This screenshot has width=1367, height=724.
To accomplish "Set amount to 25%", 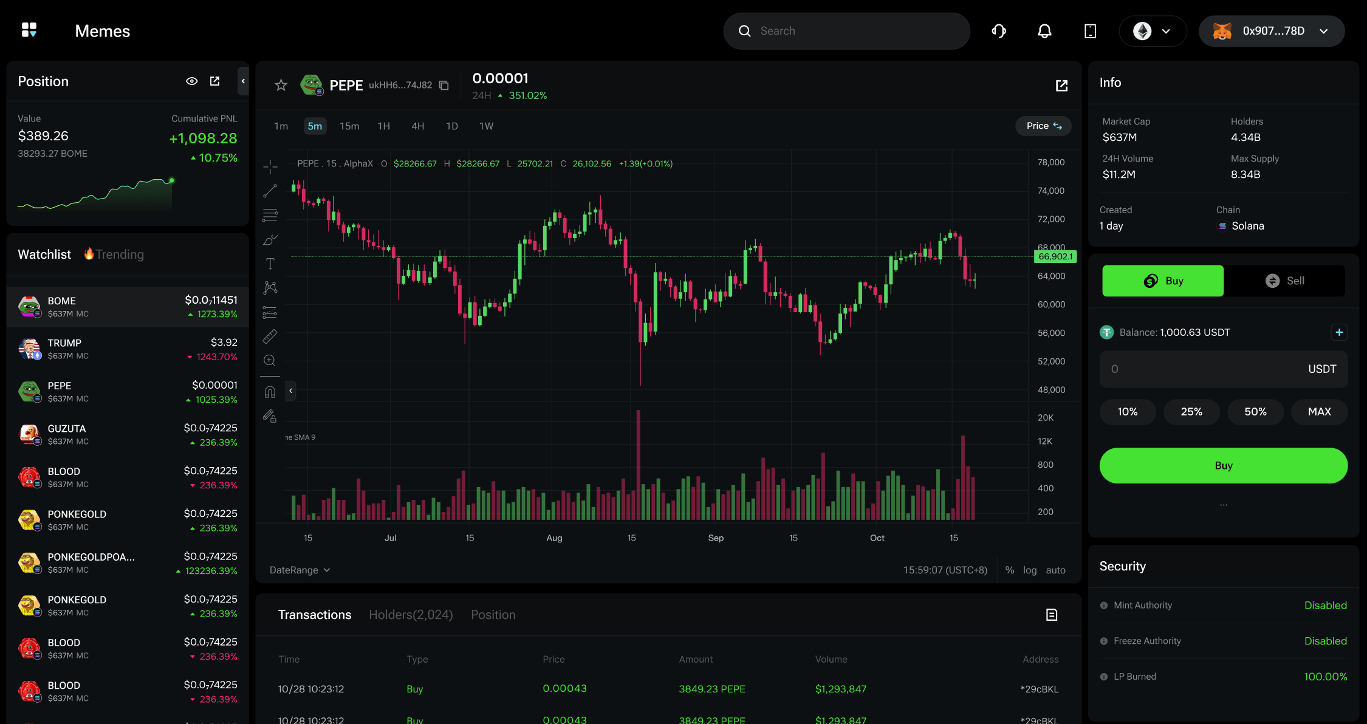I will click(1191, 412).
